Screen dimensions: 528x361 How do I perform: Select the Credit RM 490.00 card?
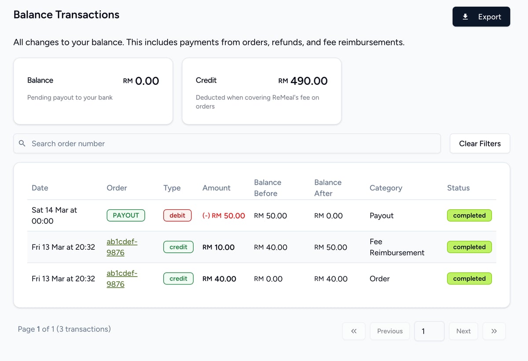pyautogui.click(x=261, y=91)
